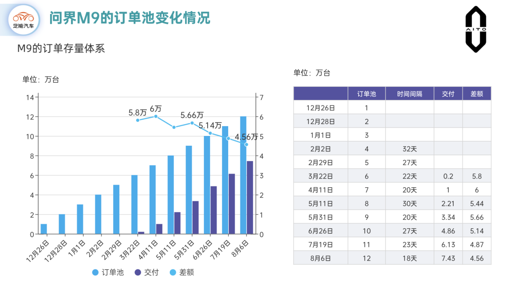Click the 单位：万台 label above the table

[x=312, y=73]
